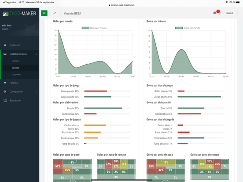Screen dimensions: 243x182
Task: Tap the battery status icon
Action: pyautogui.click(x=238, y=2)
